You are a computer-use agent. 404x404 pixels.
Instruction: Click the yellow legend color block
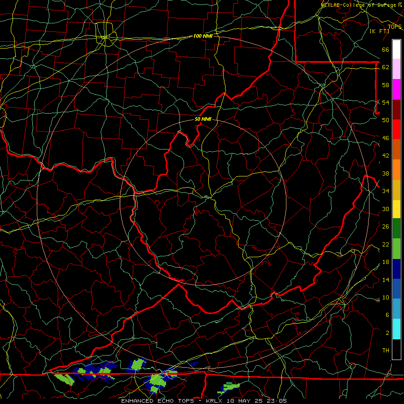pos(396,209)
